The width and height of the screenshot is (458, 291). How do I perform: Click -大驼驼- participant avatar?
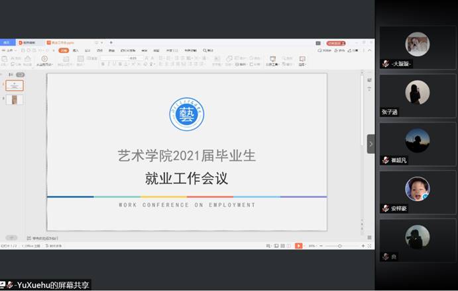coord(417,44)
